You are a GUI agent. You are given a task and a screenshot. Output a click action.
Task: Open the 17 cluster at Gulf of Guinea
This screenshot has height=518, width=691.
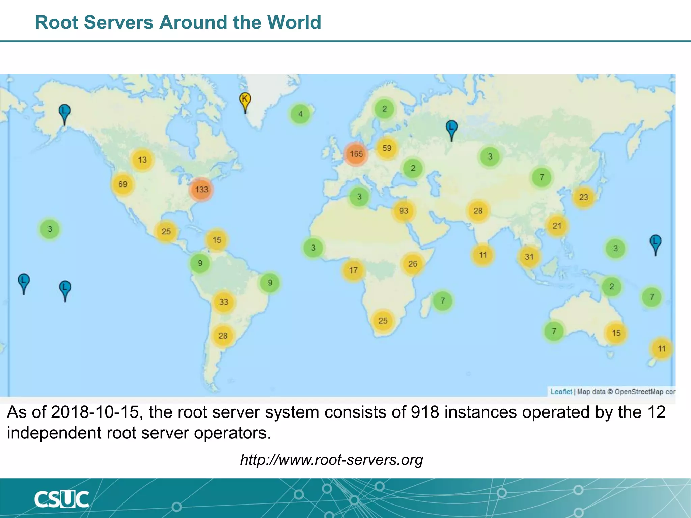click(353, 270)
